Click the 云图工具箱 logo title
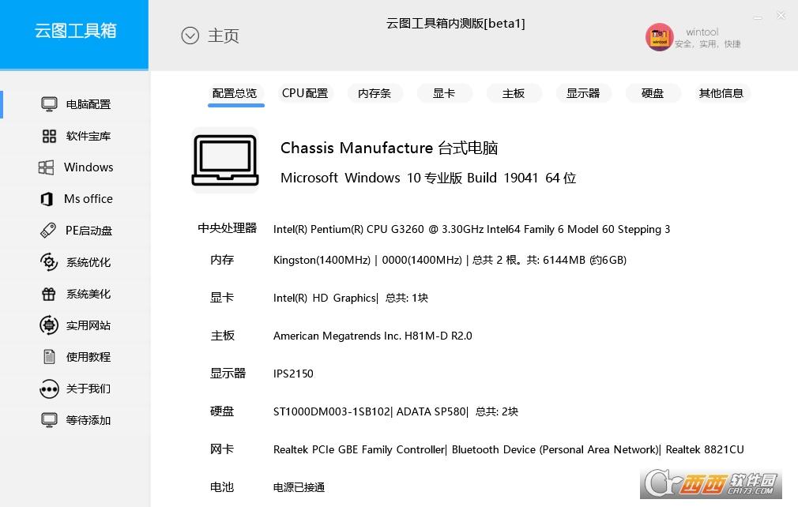Image resolution: width=798 pixels, height=507 pixels. pyautogui.click(x=75, y=31)
